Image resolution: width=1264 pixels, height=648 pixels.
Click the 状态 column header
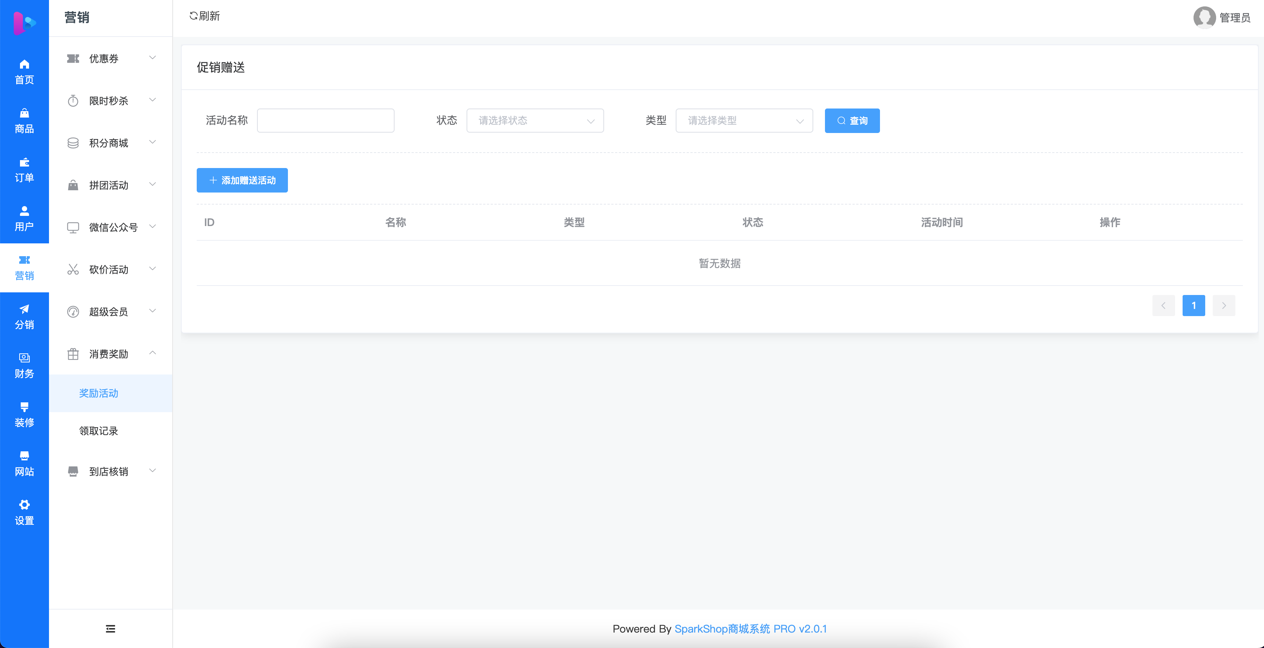click(753, 223)
